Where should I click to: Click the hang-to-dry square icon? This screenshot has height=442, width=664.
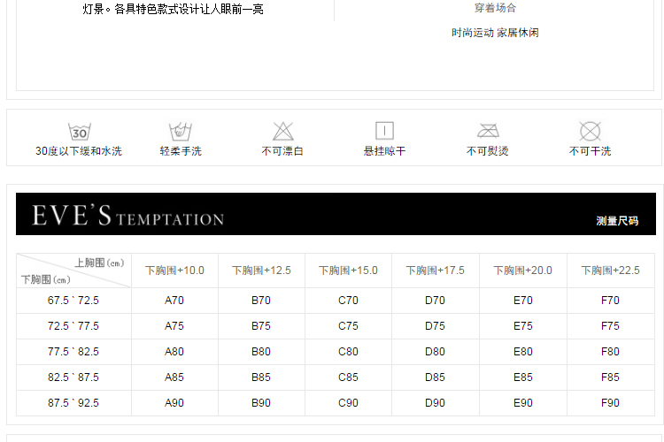tap(384, 131)
